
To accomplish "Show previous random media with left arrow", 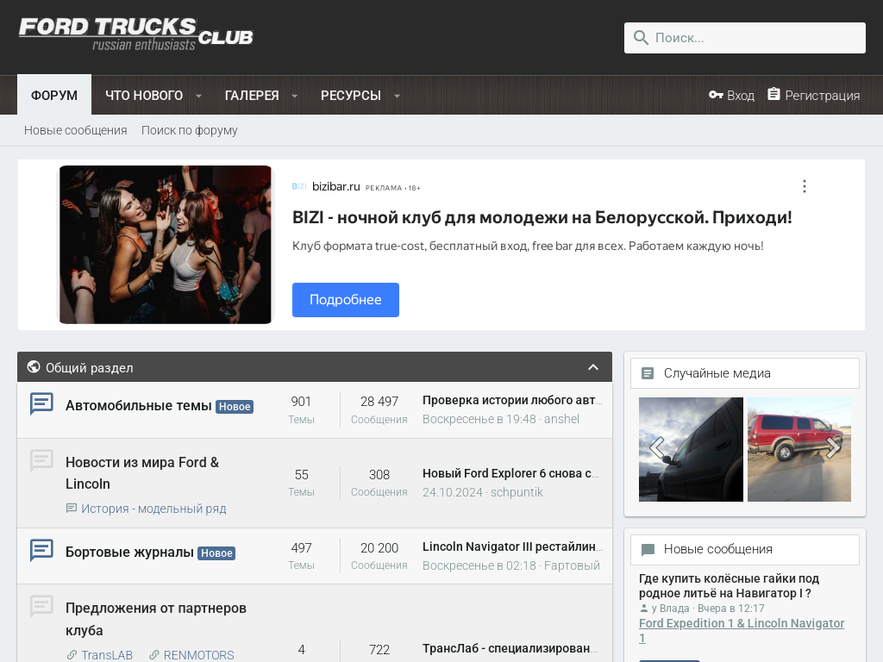I will (656, 447).
